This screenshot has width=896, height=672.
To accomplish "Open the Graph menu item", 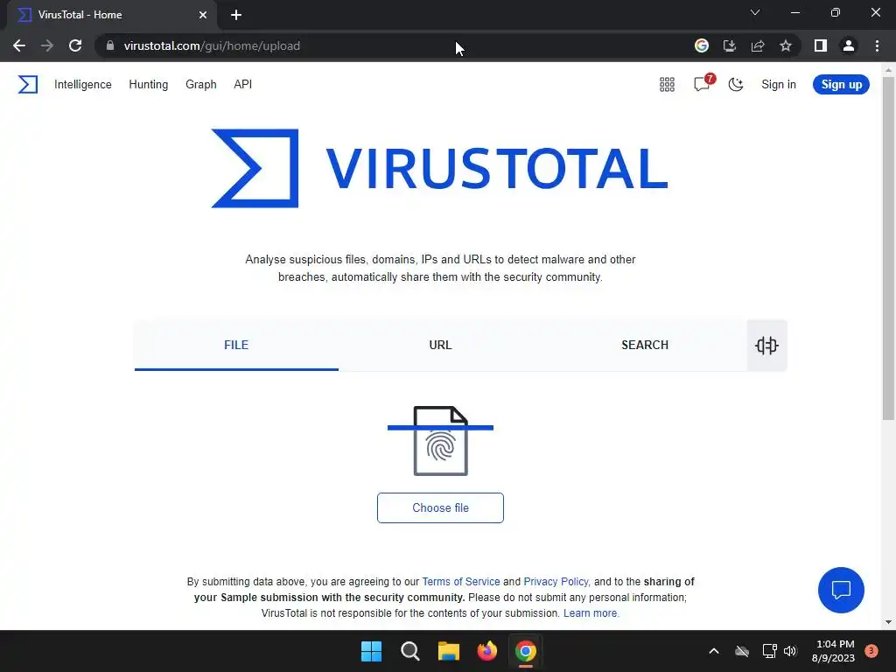I will coord(201,85).
